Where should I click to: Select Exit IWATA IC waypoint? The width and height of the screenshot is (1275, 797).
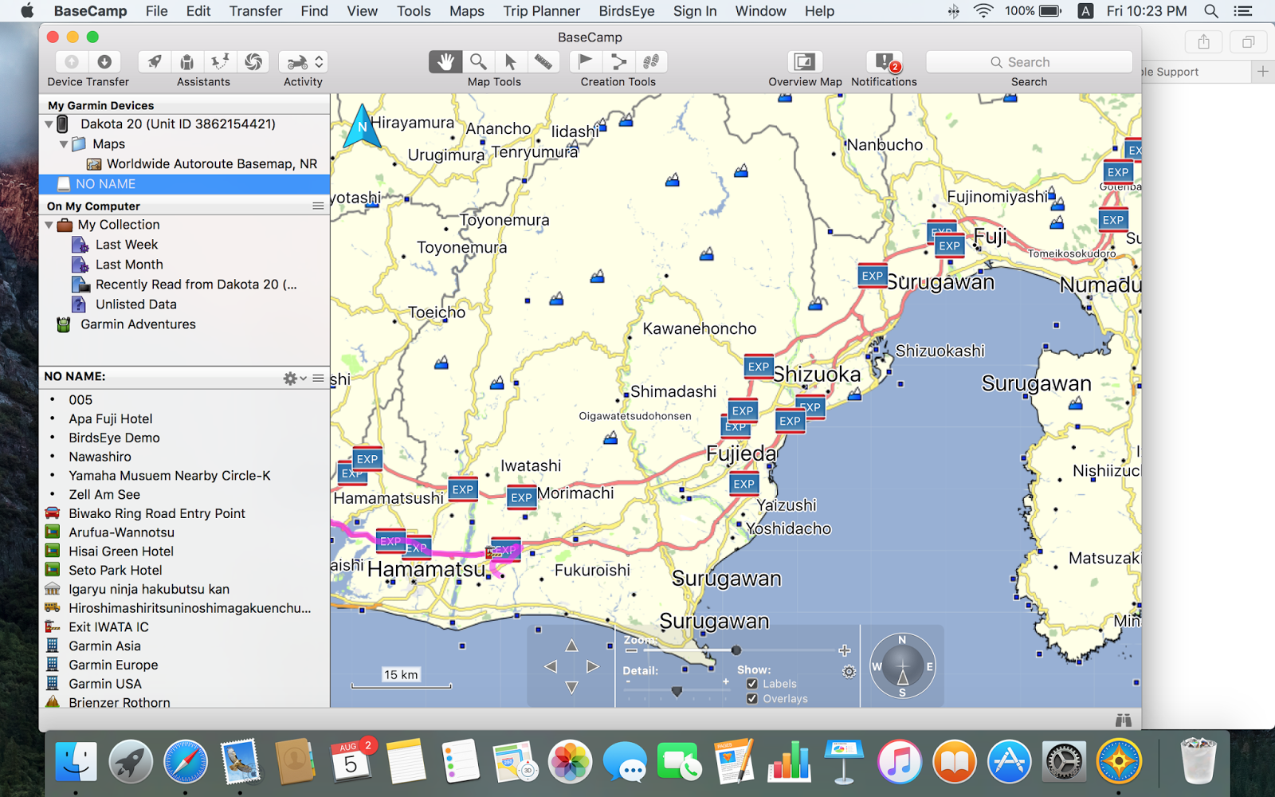point(108,627)
